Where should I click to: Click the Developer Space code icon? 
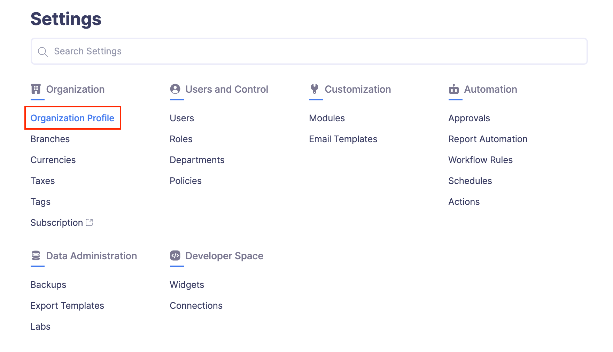[x=175, y=255]
